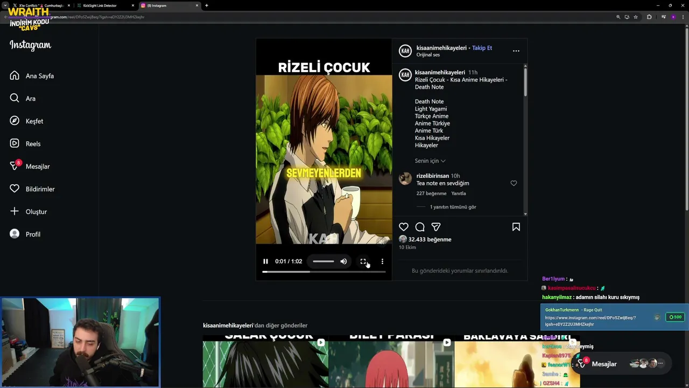Open the browser extensions puzzle icon
Image resolution: width=689 pixels, height=388 pixels.
point(649,17)
